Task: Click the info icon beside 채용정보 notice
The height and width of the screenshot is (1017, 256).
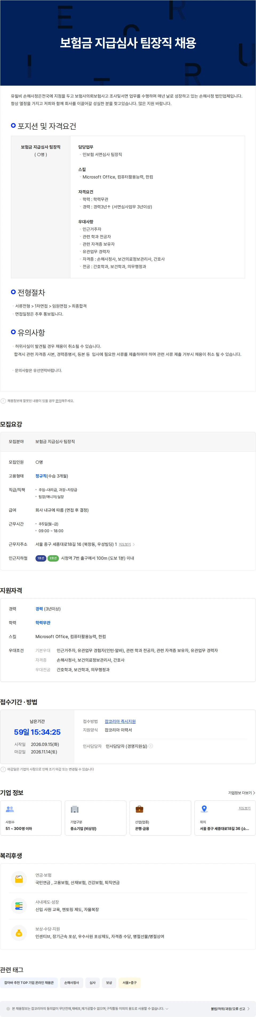Action: [x=3, y=401]
